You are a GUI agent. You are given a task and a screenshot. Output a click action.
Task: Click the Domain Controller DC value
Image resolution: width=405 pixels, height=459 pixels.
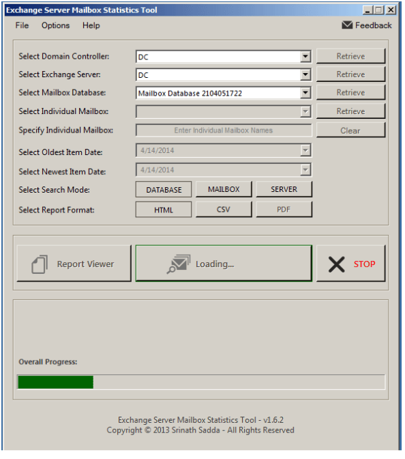point(143,57)
